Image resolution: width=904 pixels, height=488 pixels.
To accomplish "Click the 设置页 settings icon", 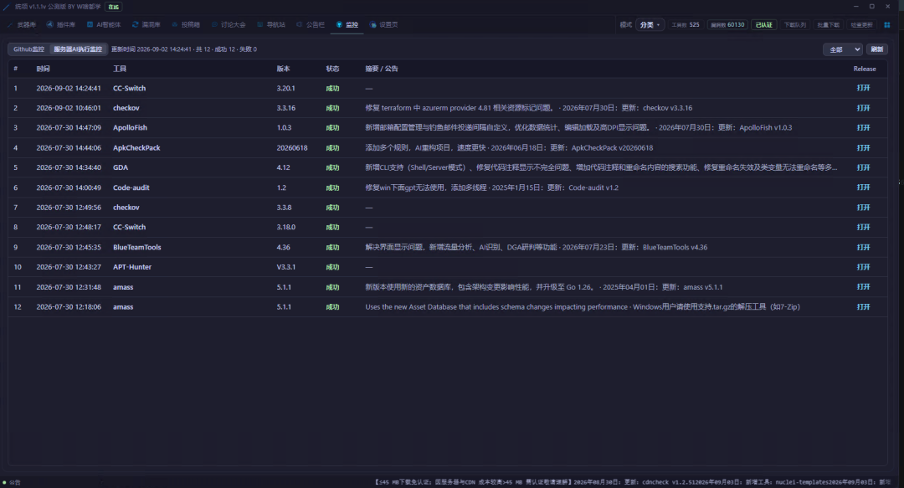I will [373, 25].
